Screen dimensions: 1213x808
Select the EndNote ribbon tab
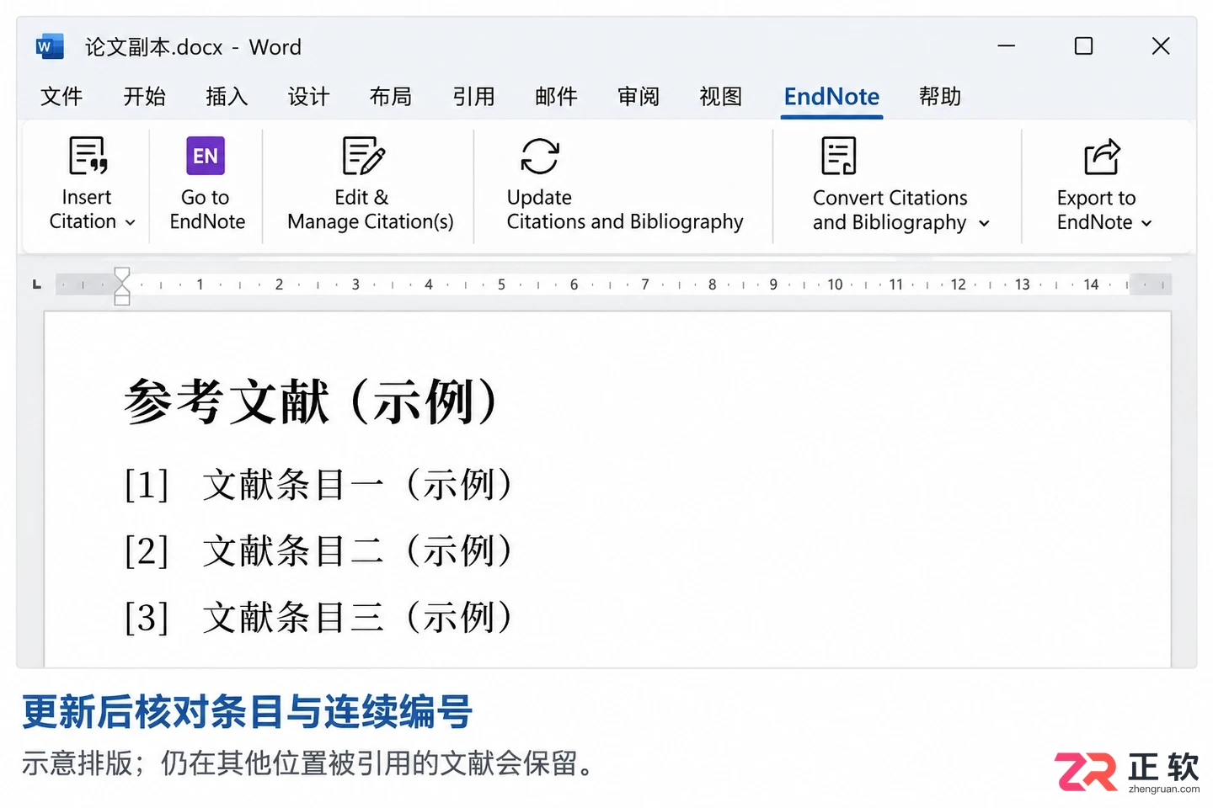831,97
